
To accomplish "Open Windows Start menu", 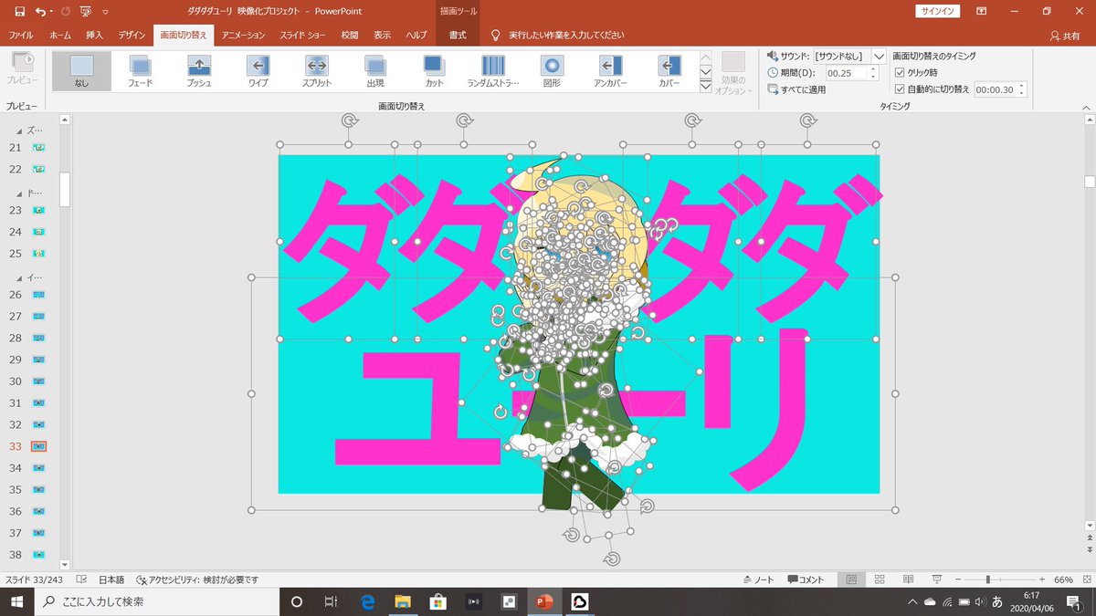I will pyautogui.click(x=17, y=602).
